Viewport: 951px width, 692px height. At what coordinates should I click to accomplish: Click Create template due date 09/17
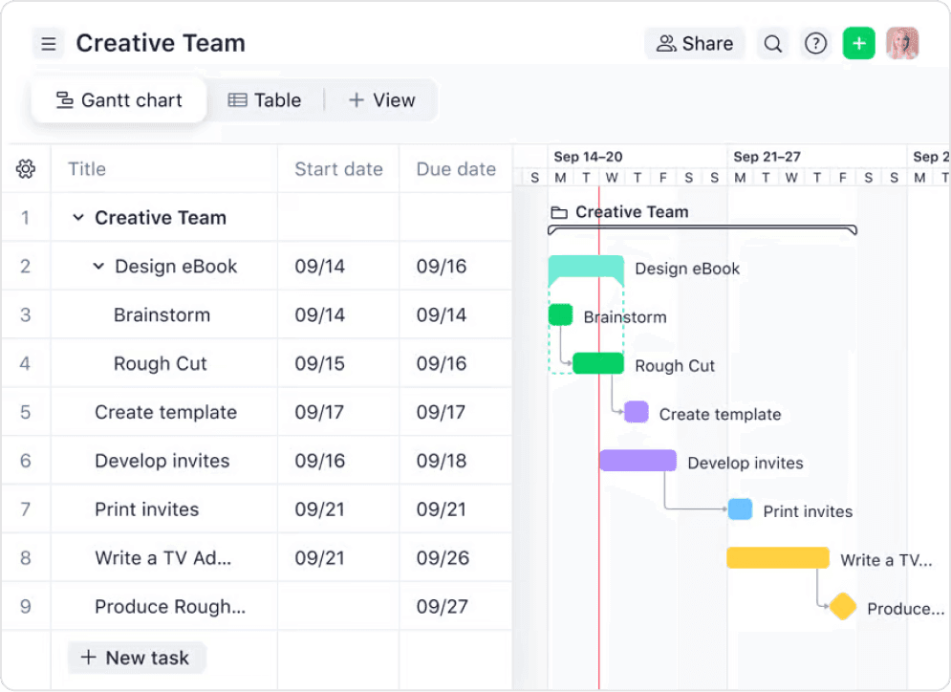(441, 412)
